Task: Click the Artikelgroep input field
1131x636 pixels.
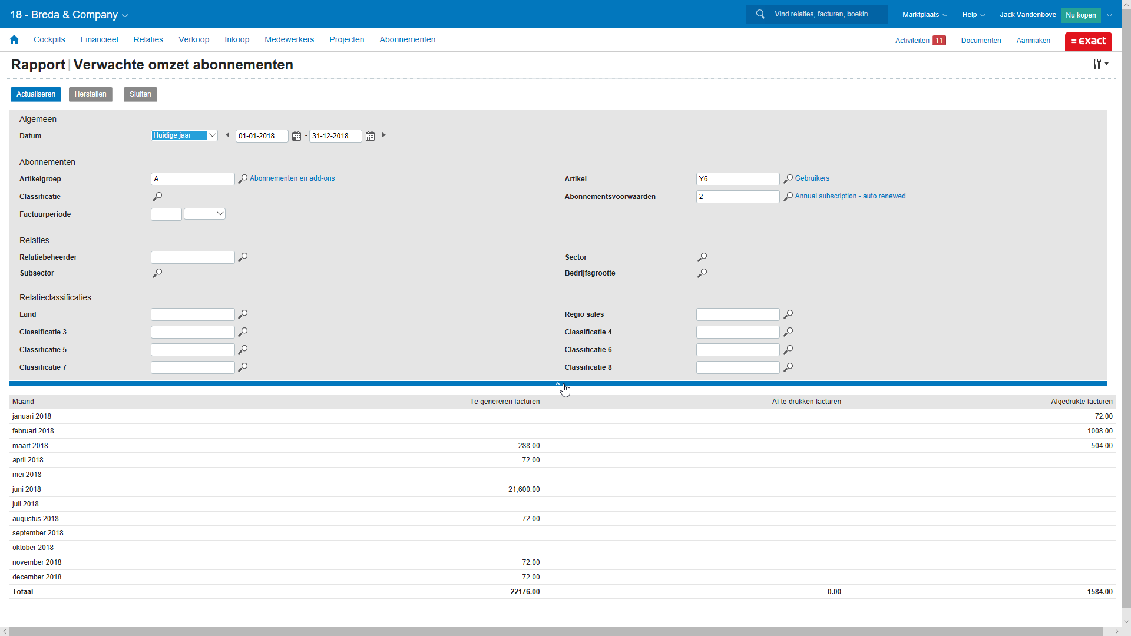Action: [193, 179]
